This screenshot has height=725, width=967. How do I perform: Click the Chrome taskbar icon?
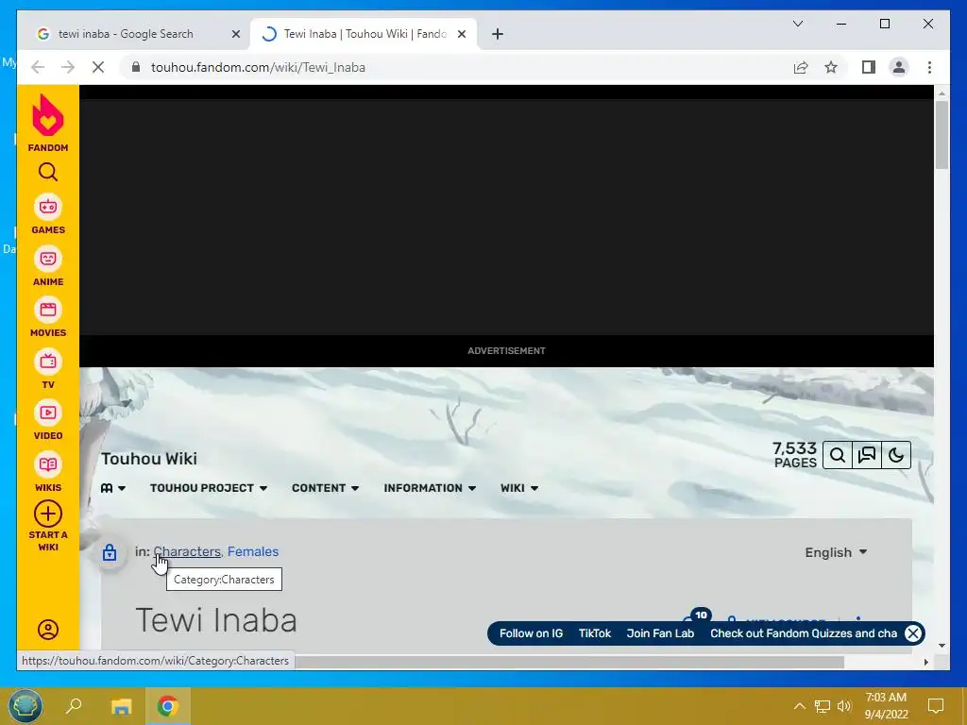coord(167,706)
